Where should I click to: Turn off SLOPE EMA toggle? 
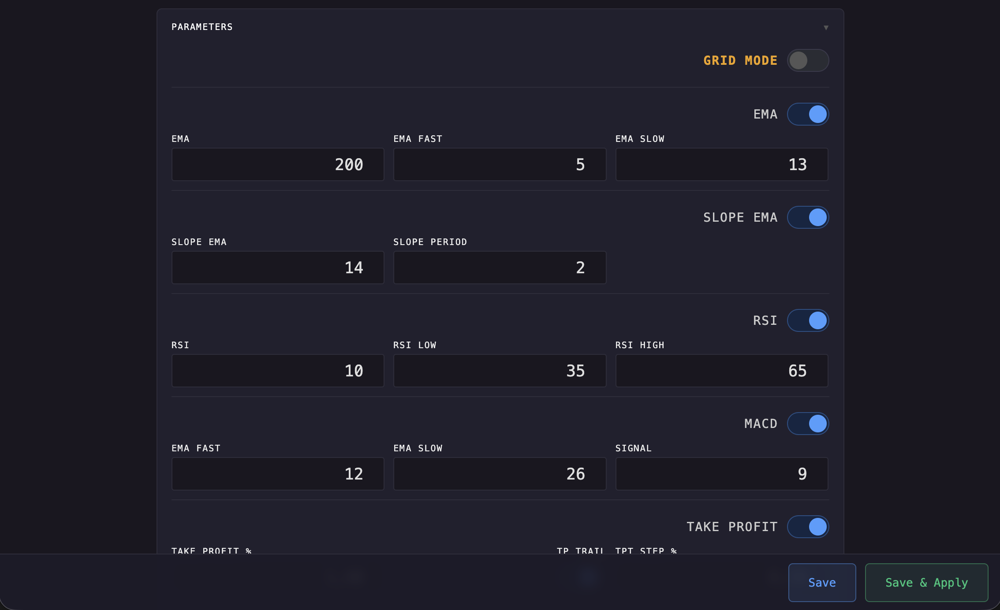click(x=808, y=217)
